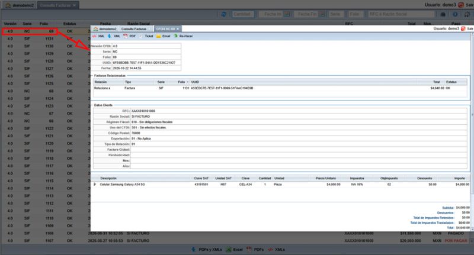474x255 pixels.
Task: Print the Ticket for this CFDI
Action: 146,36
